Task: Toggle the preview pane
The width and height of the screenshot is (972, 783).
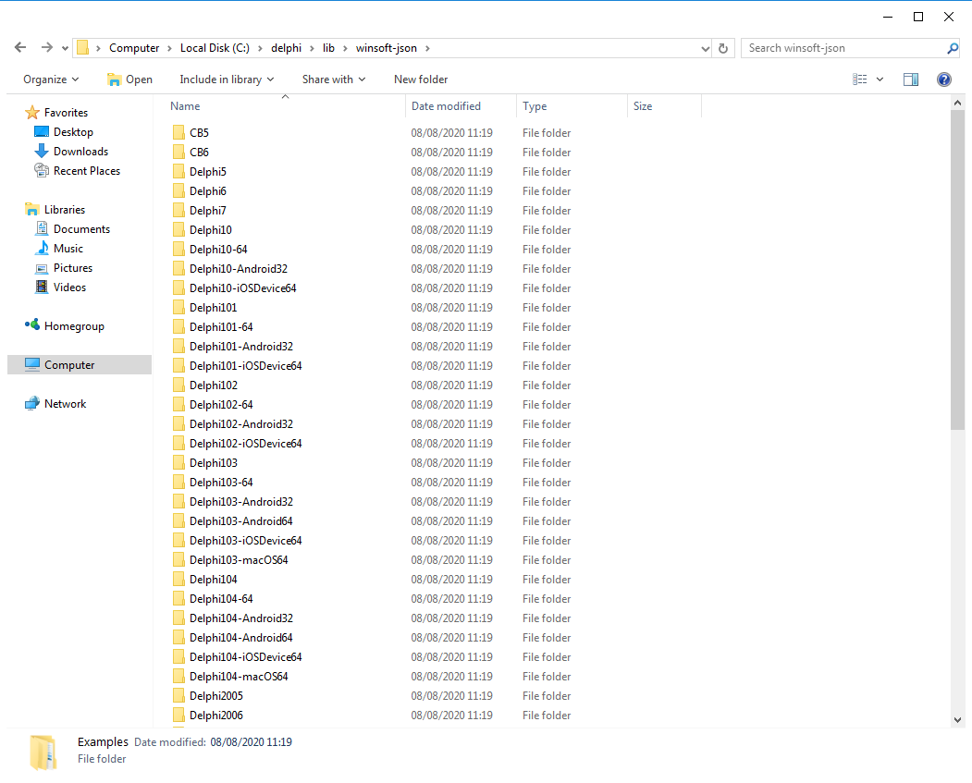Action: click(911, 80)
